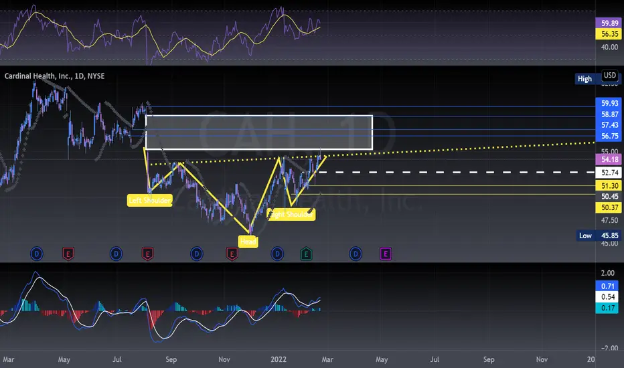Open the green earnings E marker

(306, 254)
